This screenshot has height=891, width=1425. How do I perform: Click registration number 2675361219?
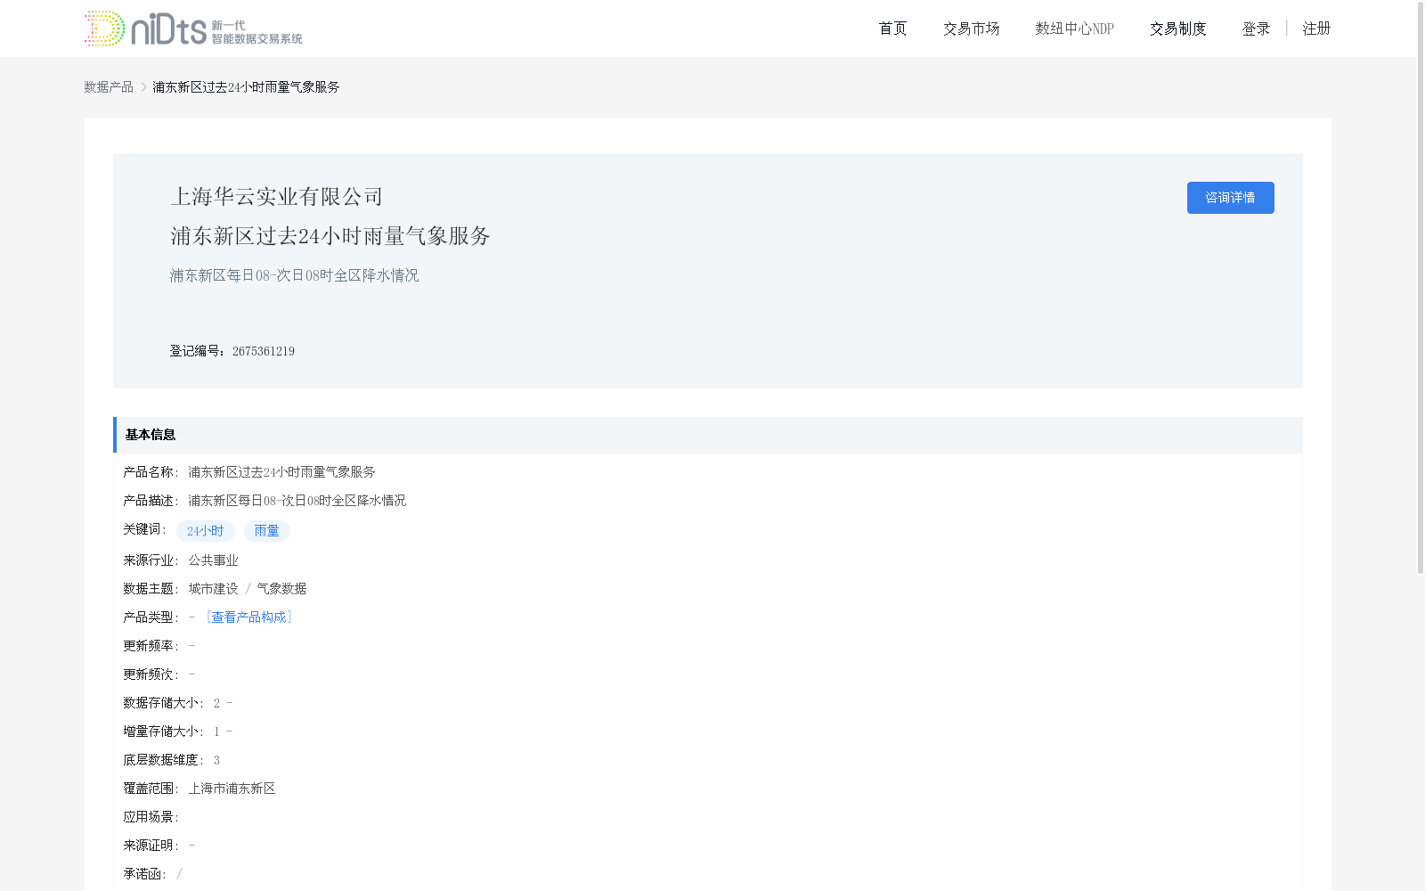[264, 351]
